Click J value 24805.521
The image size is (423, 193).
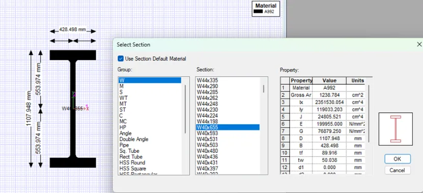click(329, 117)
